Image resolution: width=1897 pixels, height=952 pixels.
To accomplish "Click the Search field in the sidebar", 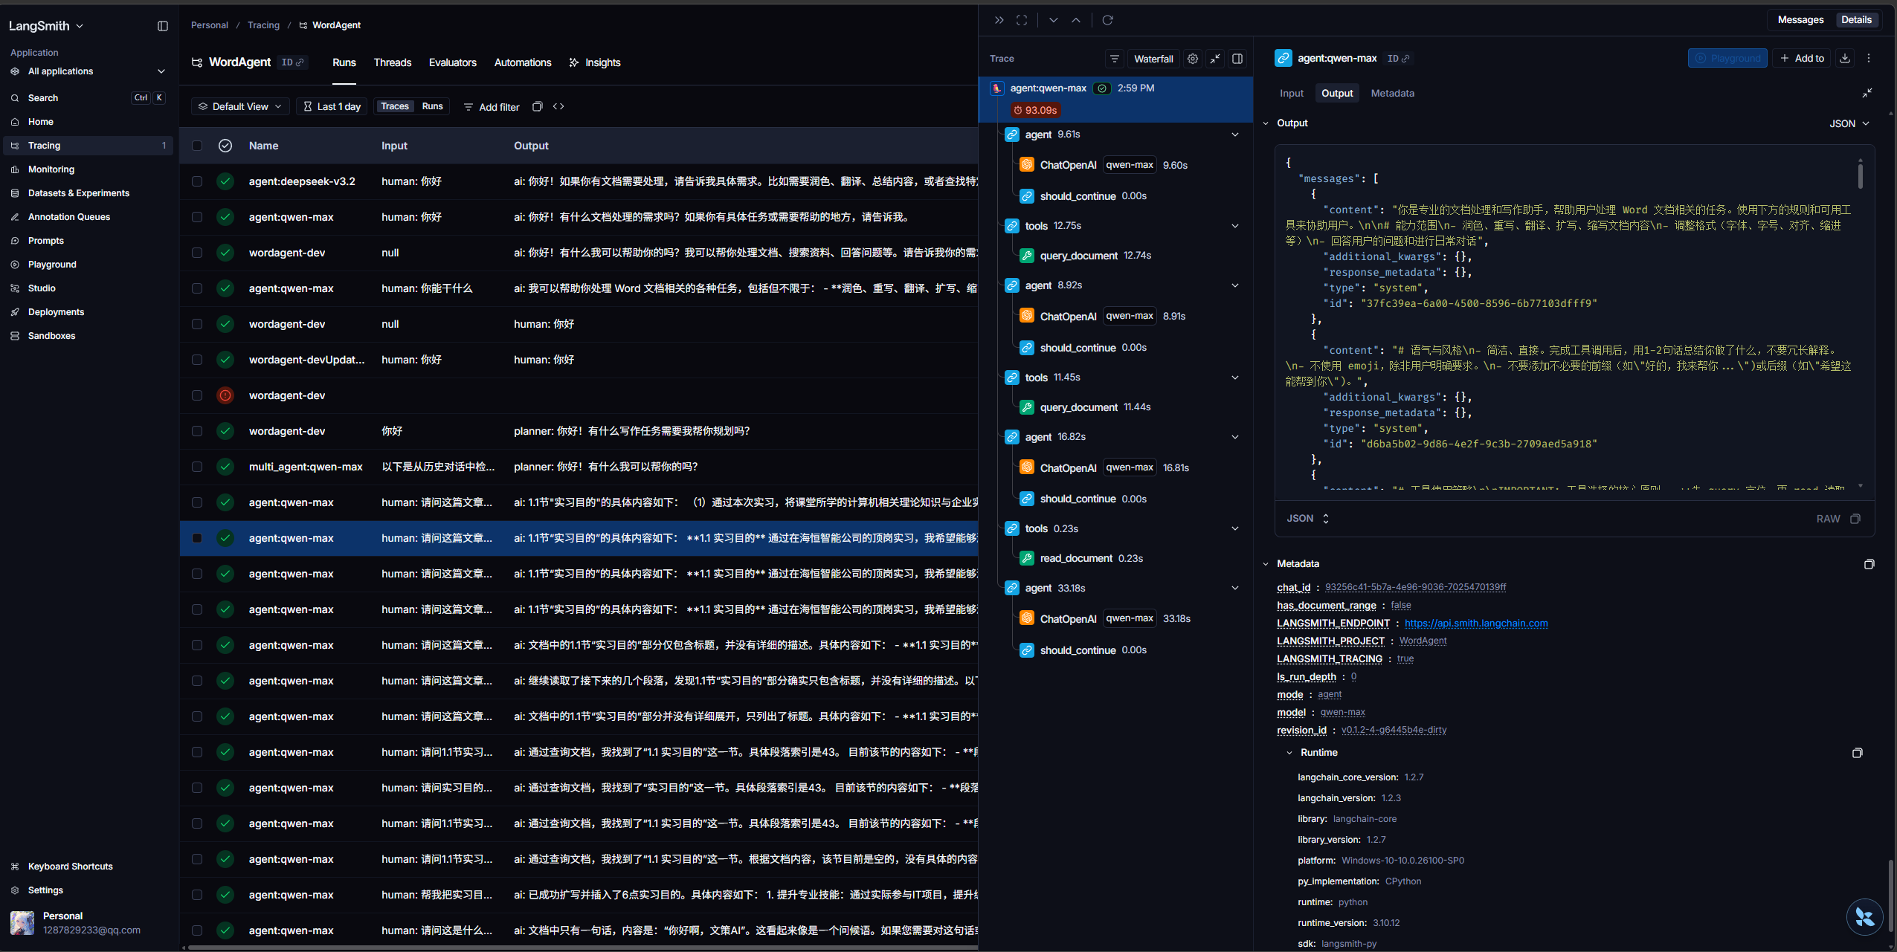I will click(88, 98).
